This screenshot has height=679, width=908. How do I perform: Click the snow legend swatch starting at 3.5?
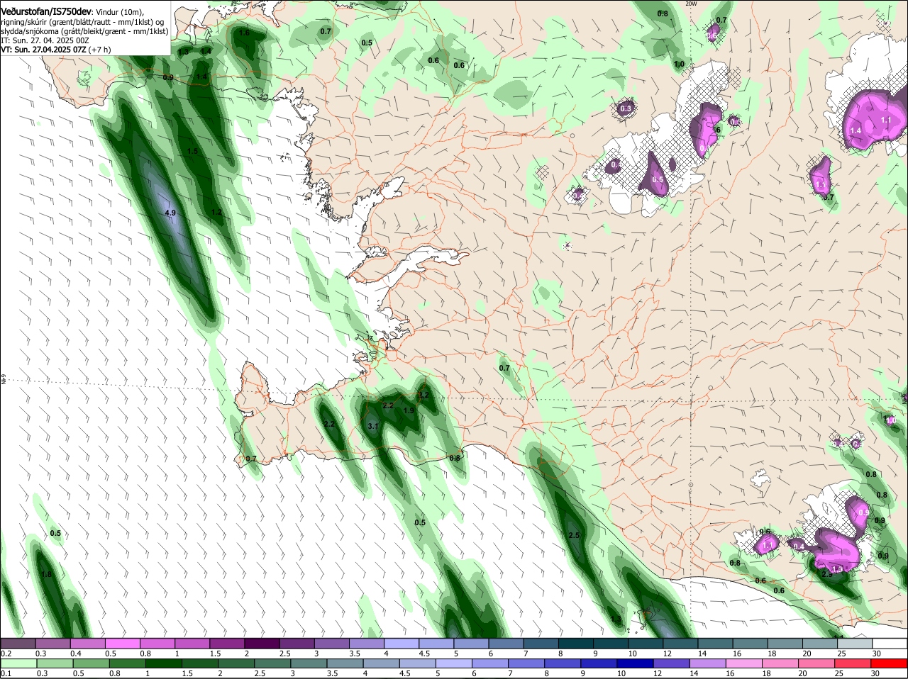click(x=365, y=643)
